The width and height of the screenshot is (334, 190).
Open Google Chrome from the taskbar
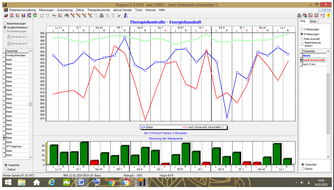(111, 182)
